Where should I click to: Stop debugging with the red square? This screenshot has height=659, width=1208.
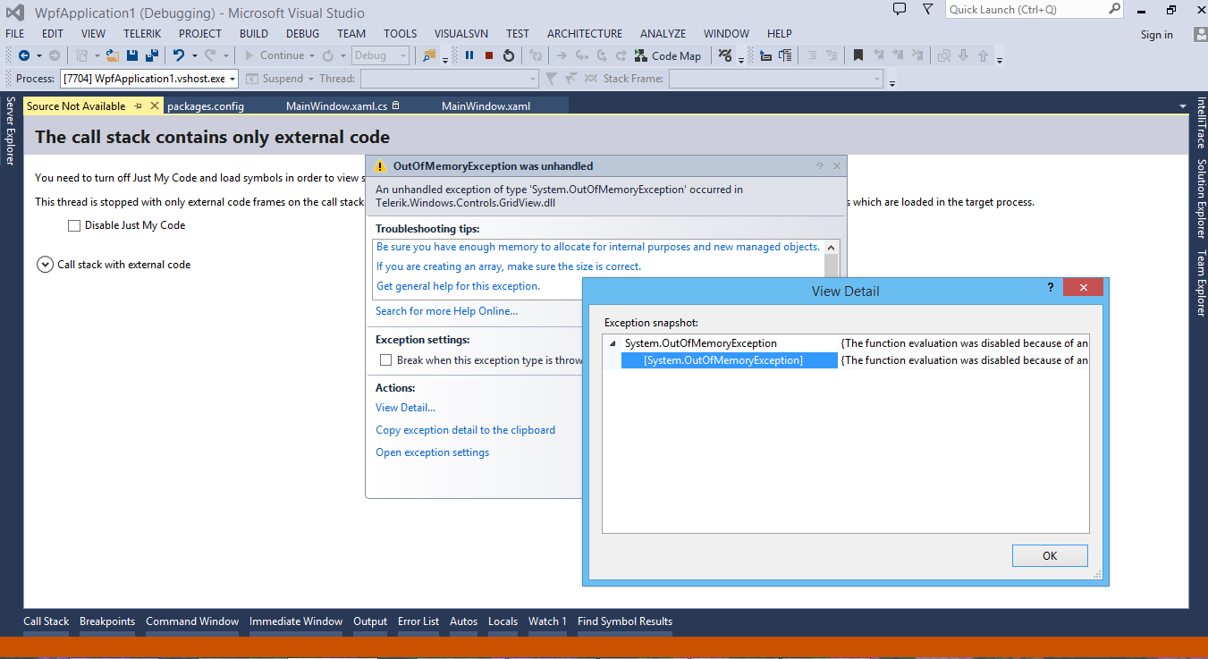(x=489, y=55)
